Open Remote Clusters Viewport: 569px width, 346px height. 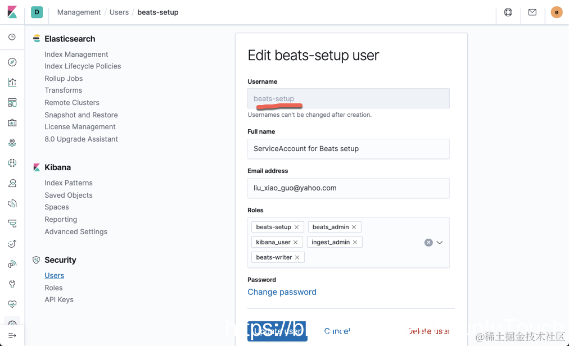click(72, 103)
